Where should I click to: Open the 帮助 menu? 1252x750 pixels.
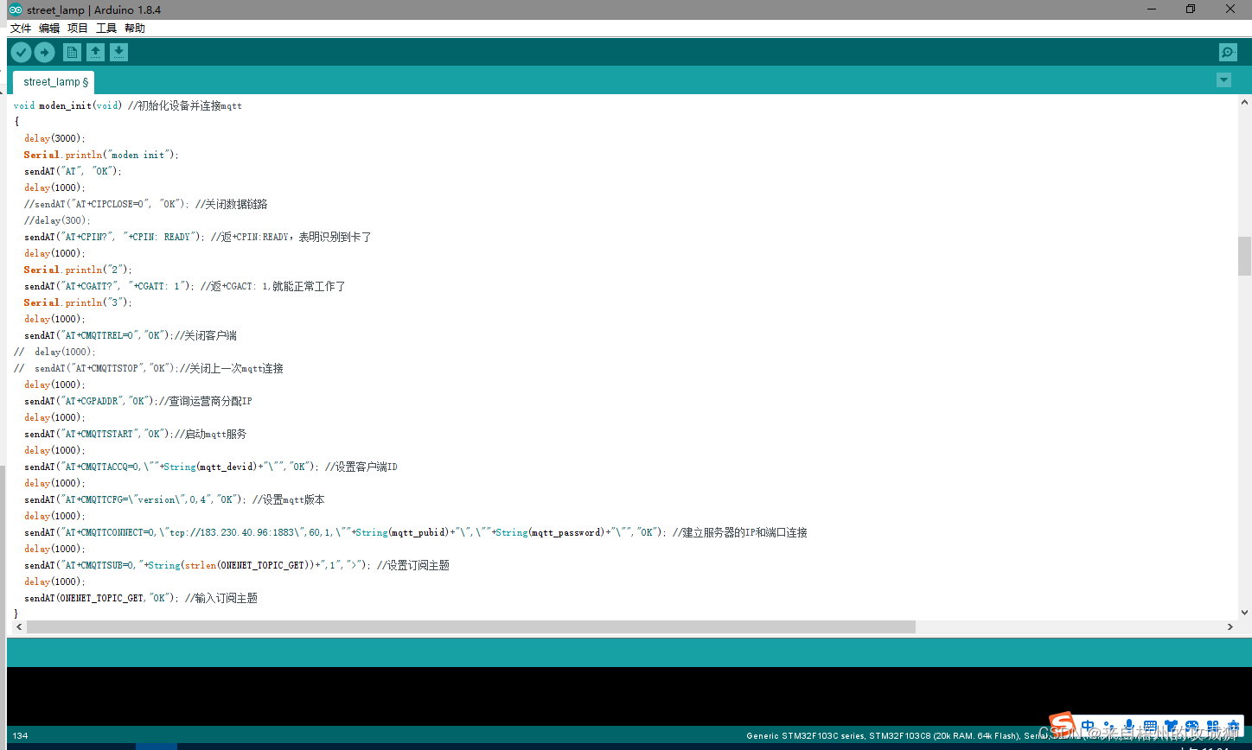tap(135, 29)
